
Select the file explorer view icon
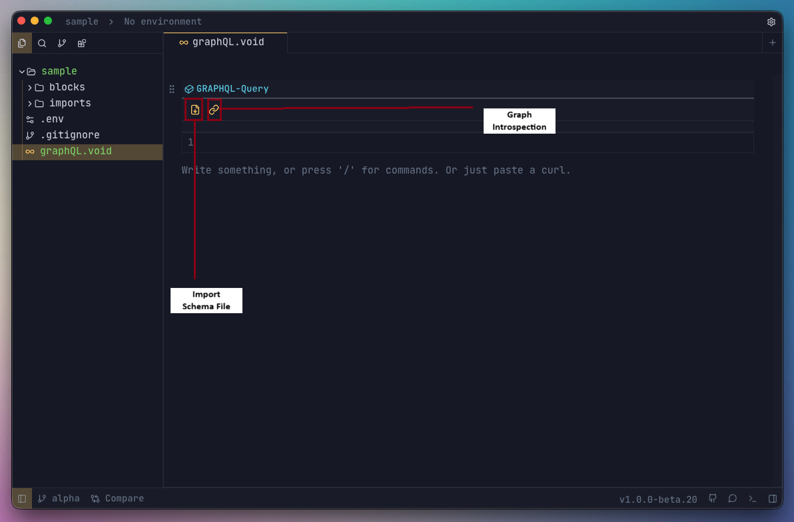pyautogui.click(x=22, y=43)
